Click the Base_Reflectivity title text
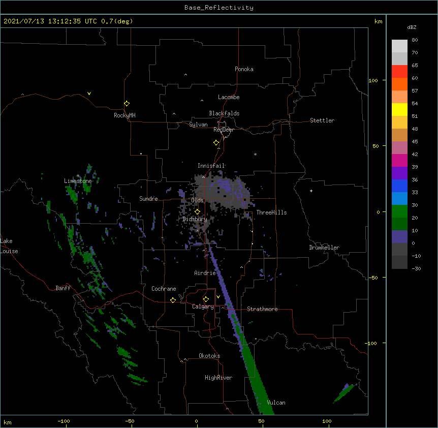438x428 pixels. 219,8
